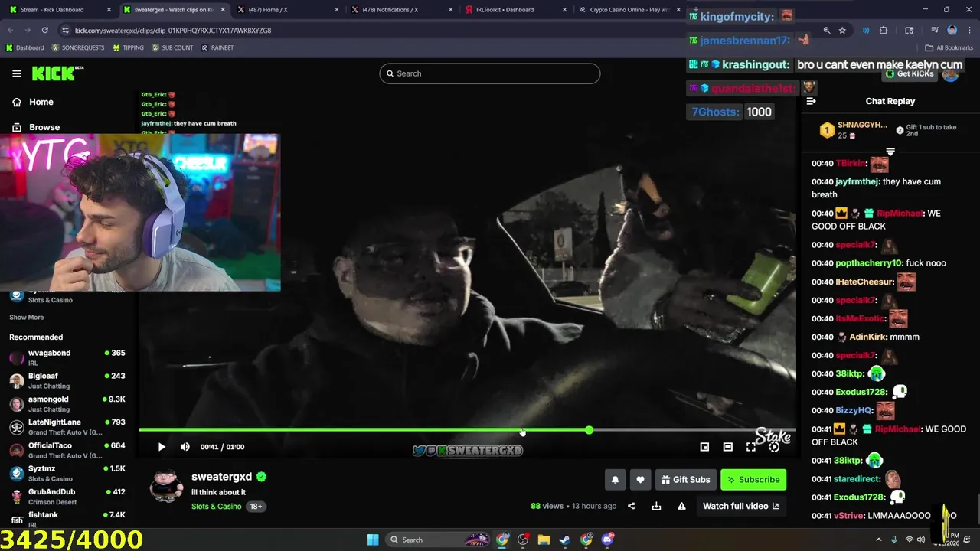This screenshot has width=980, height=551.
Task: Open TIPPING bookmark
Action: 128,47
